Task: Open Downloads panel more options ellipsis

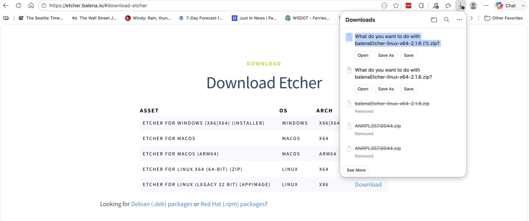Action: (459, 20)
